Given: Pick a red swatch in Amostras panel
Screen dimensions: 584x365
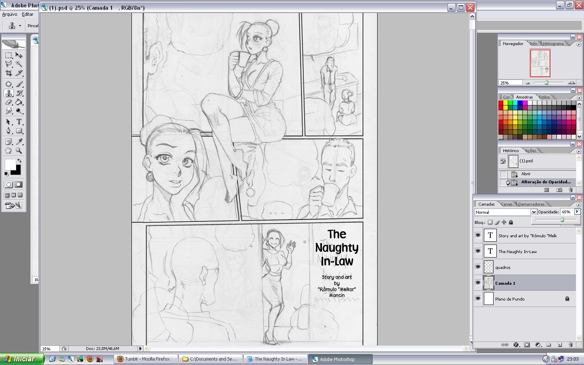Looking at the screenshot, I should click(x=501, y=103).
